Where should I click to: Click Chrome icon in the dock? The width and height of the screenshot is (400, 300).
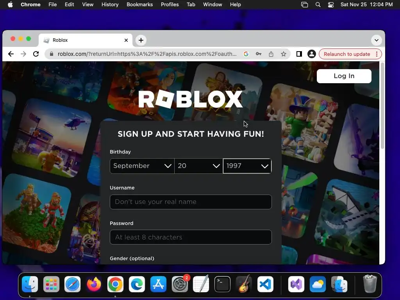click(115, 284)
